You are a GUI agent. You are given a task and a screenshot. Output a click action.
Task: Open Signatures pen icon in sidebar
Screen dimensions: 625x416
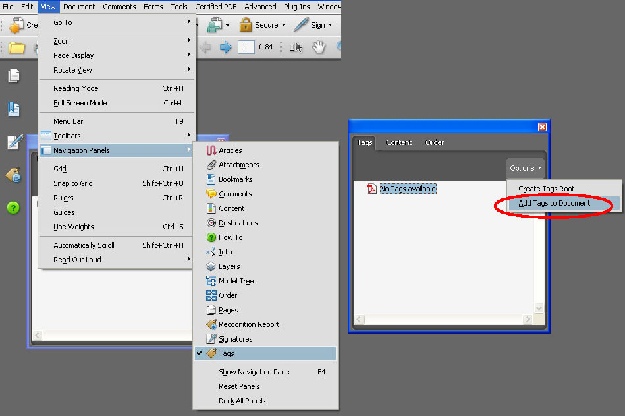[14, 142]
